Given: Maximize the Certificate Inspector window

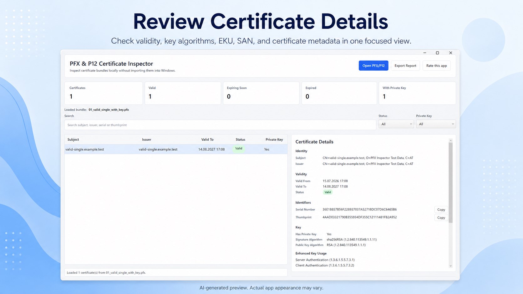Looking at the screenshot, I should point(437,53).
